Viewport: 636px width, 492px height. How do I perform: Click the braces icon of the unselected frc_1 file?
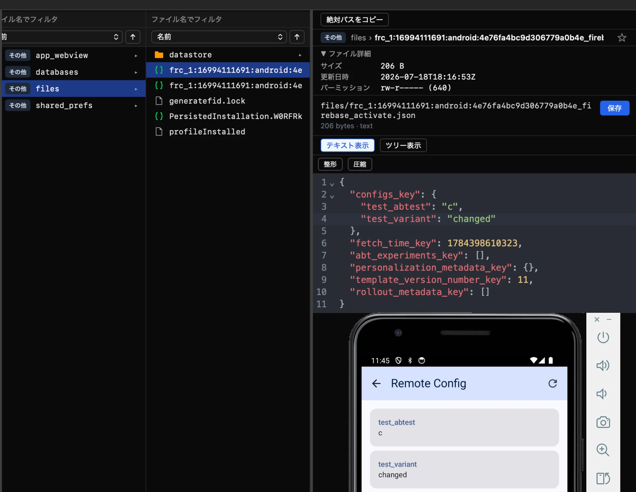point(159,85)
